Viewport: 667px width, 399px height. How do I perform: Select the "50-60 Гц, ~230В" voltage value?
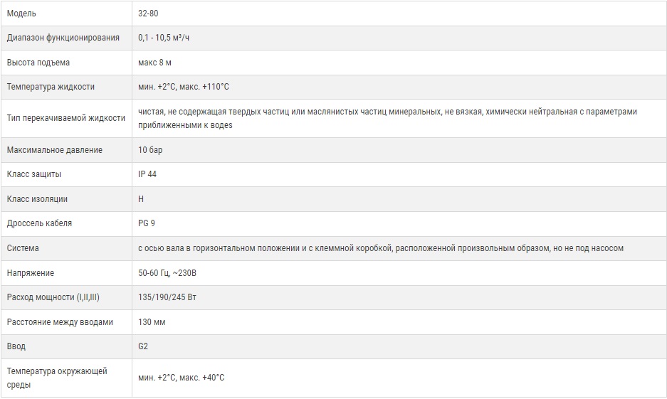pos(167,273)
